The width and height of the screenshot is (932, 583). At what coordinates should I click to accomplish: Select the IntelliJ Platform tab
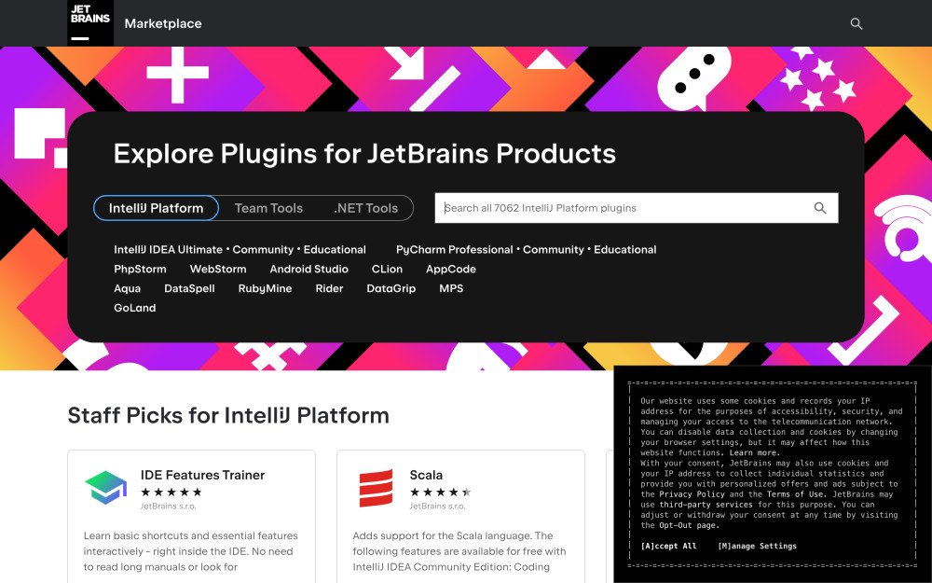click(x=156, y=208)
